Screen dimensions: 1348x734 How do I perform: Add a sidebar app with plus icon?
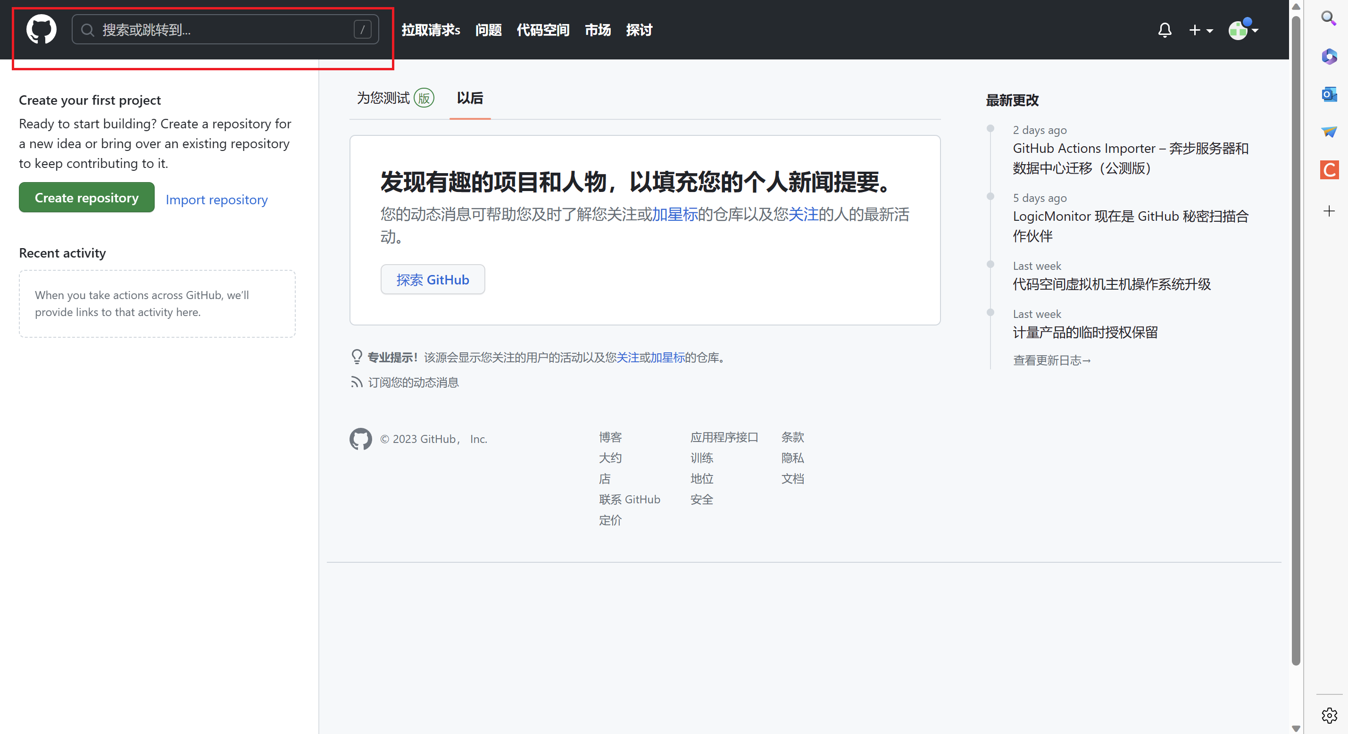[1329, 211]
